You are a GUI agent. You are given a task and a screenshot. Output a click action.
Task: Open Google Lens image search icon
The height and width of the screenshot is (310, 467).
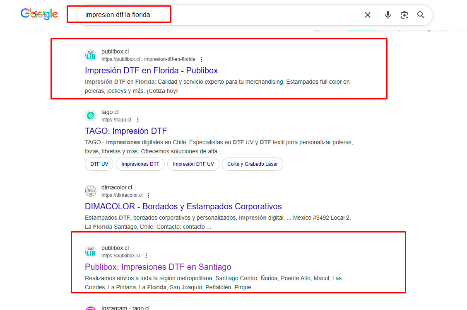click(404, 15)
